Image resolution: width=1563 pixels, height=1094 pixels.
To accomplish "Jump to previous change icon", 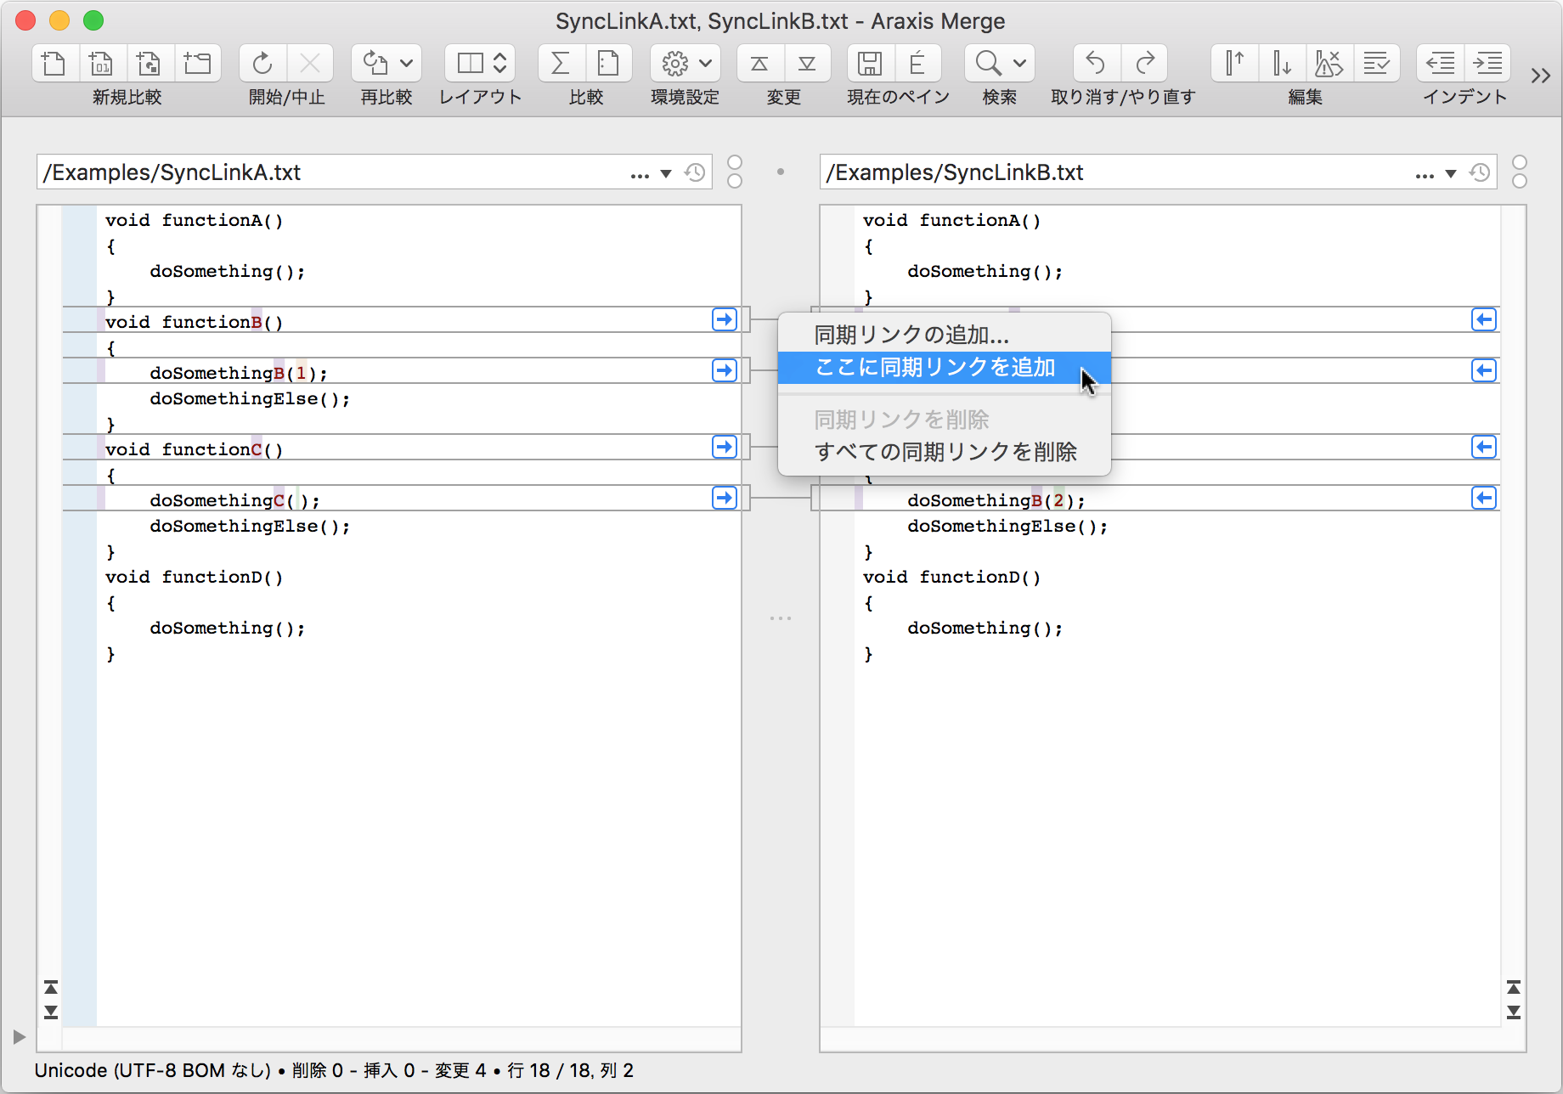I will point(759,63).
